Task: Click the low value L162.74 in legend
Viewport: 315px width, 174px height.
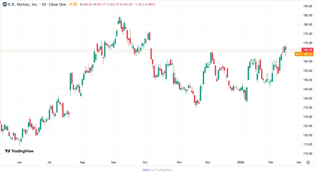Action: [113, 4]
